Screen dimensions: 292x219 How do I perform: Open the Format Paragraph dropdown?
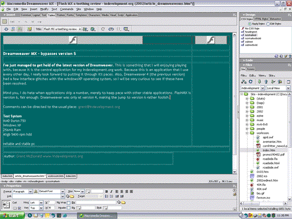pos(30,191)
